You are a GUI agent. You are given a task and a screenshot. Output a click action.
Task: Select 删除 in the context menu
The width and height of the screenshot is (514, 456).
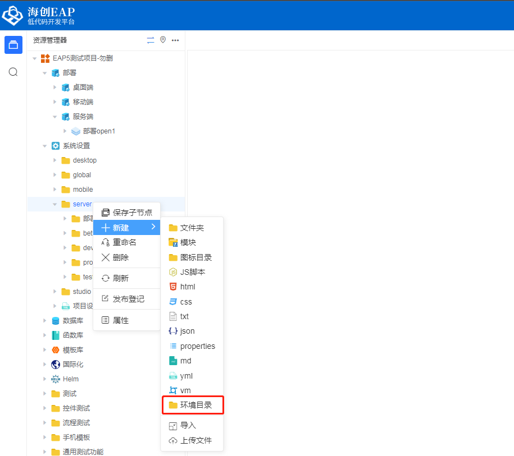click(x=120, y=257)
